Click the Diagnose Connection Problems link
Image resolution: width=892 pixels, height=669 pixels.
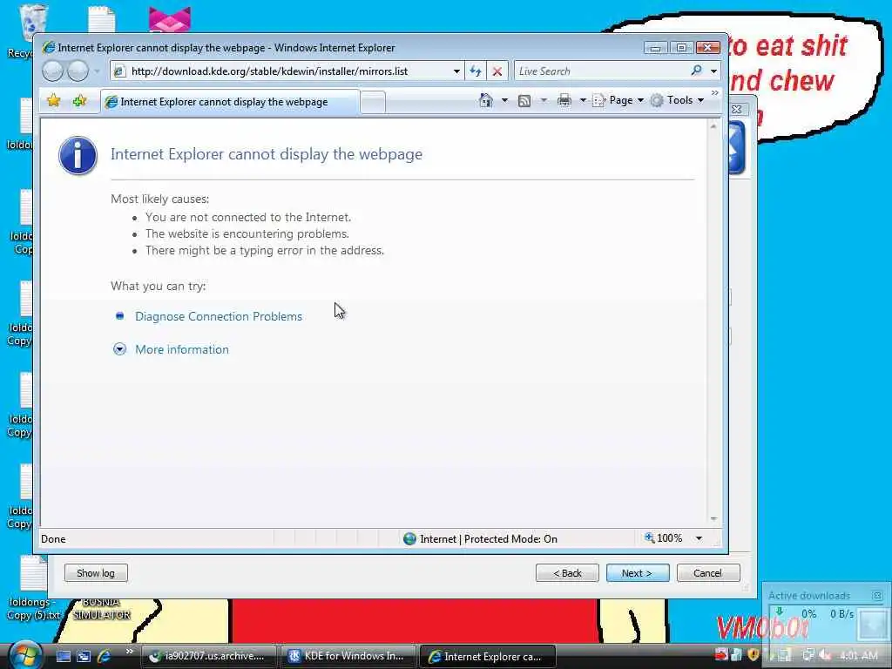point(219,316)
